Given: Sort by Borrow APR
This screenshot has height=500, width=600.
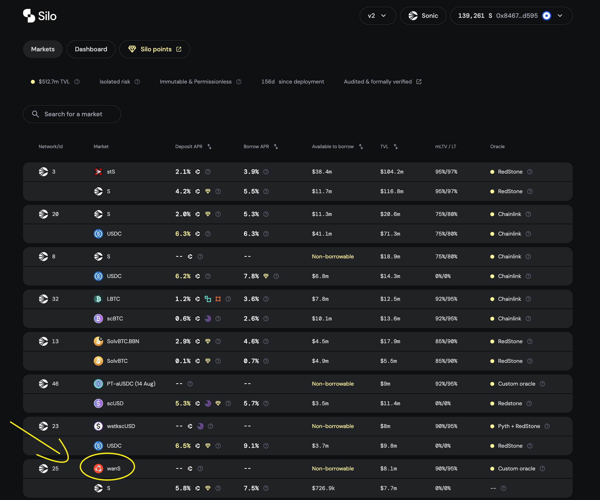Looking at the screenshot, I should 276,147.
